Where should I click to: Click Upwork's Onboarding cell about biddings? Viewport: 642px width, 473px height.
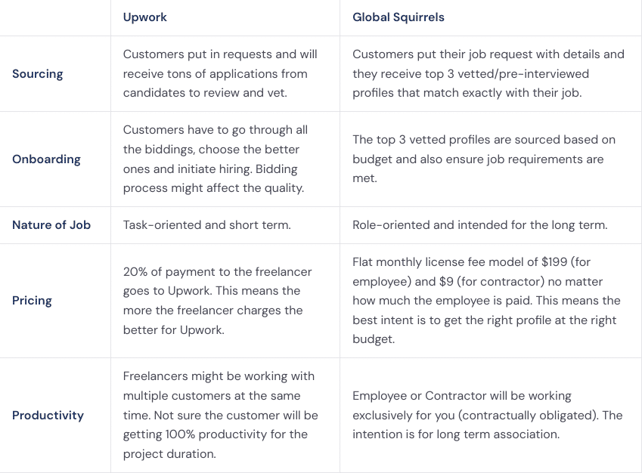tap(216, 159)
